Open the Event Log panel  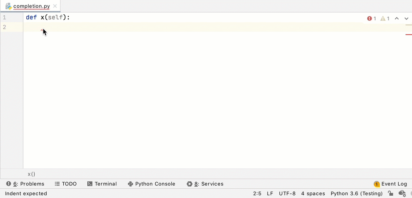click(x=390, y=184)
